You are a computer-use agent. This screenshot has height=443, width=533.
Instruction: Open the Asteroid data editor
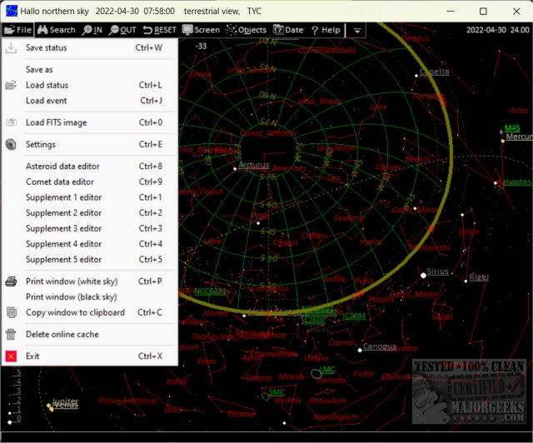tap(62, 166)
